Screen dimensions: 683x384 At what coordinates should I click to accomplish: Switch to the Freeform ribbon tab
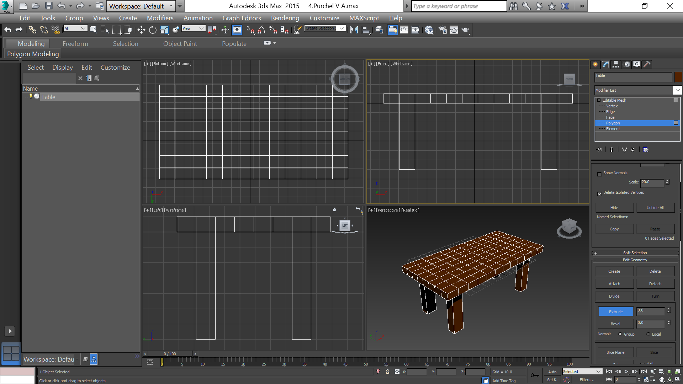[x=75, y=44]
